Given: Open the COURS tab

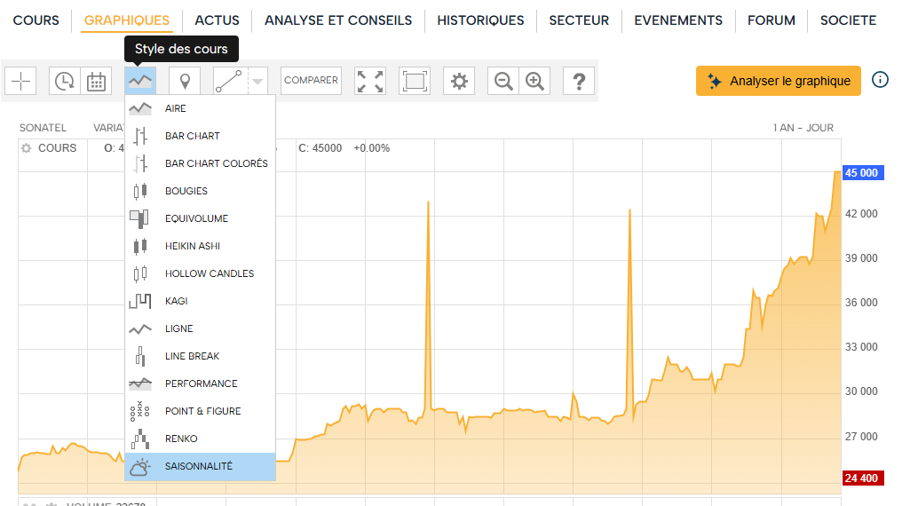Looking at the screenshot, I should [x=36, y=20].
